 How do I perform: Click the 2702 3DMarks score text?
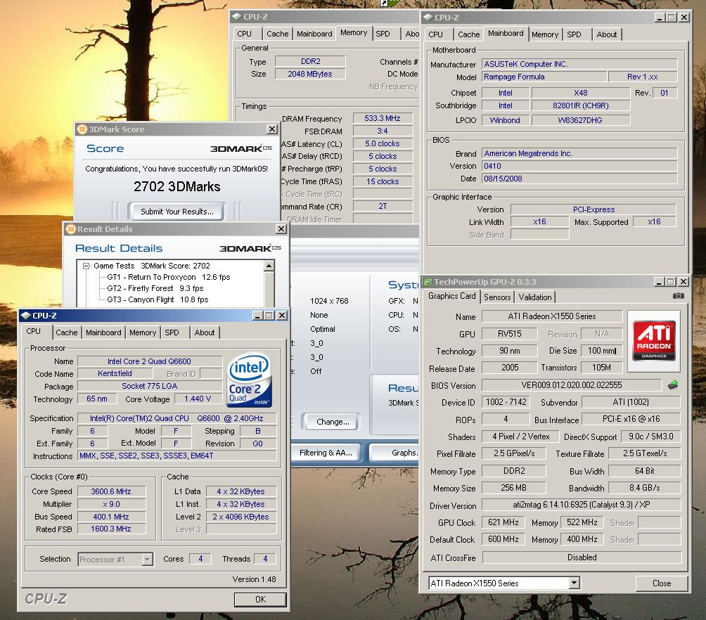coord(177,186)
